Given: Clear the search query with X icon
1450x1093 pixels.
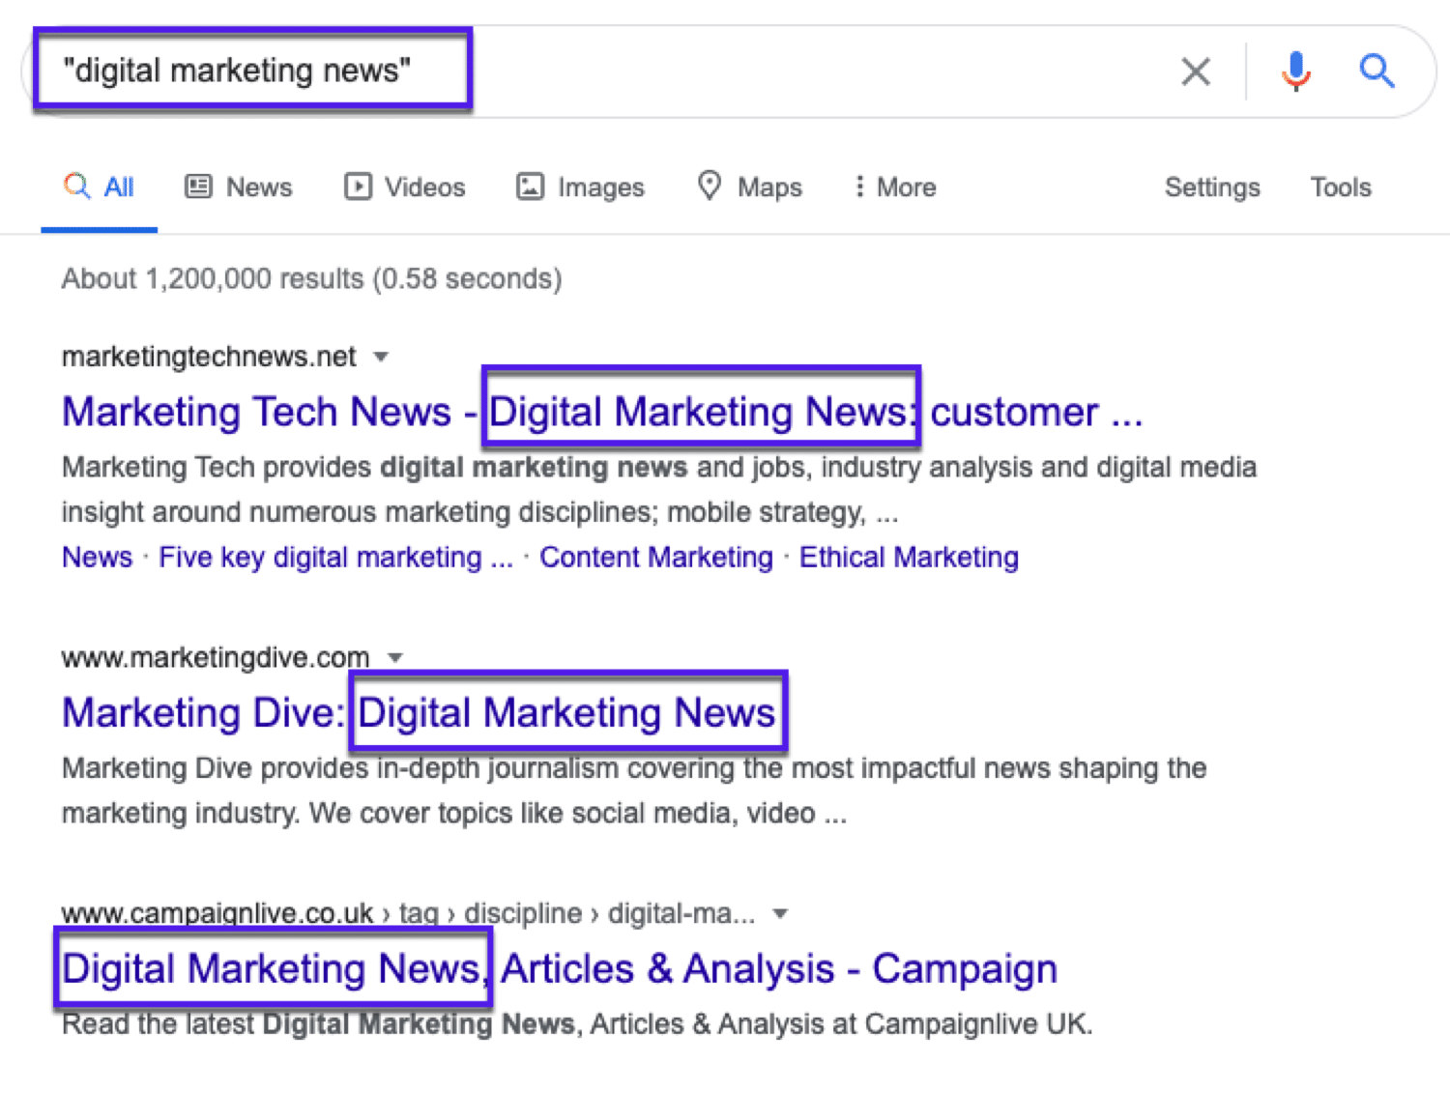Looking at the screenshot, I should click(1195, 72).
